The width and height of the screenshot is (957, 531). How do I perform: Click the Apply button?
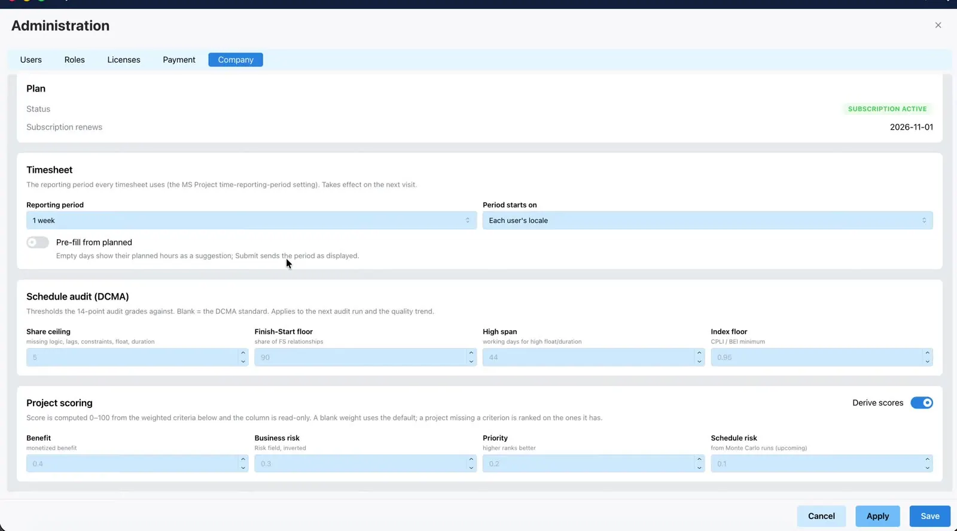pos(877,516)
